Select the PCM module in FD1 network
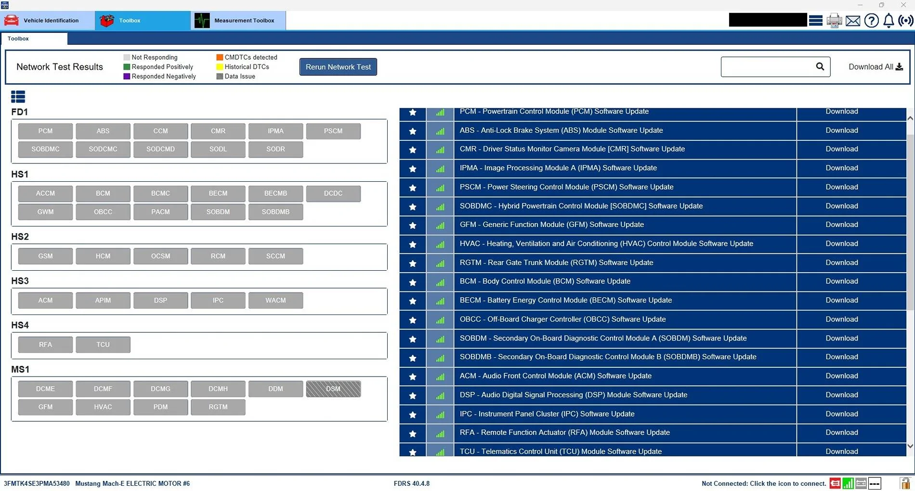915x491 pixels. pyautogui.click(x=45, y=131)
